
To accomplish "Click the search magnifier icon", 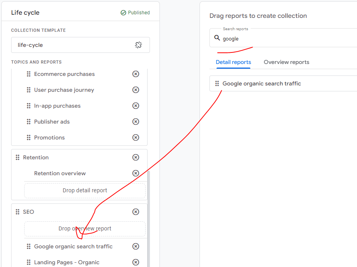I will click(217, 38).
